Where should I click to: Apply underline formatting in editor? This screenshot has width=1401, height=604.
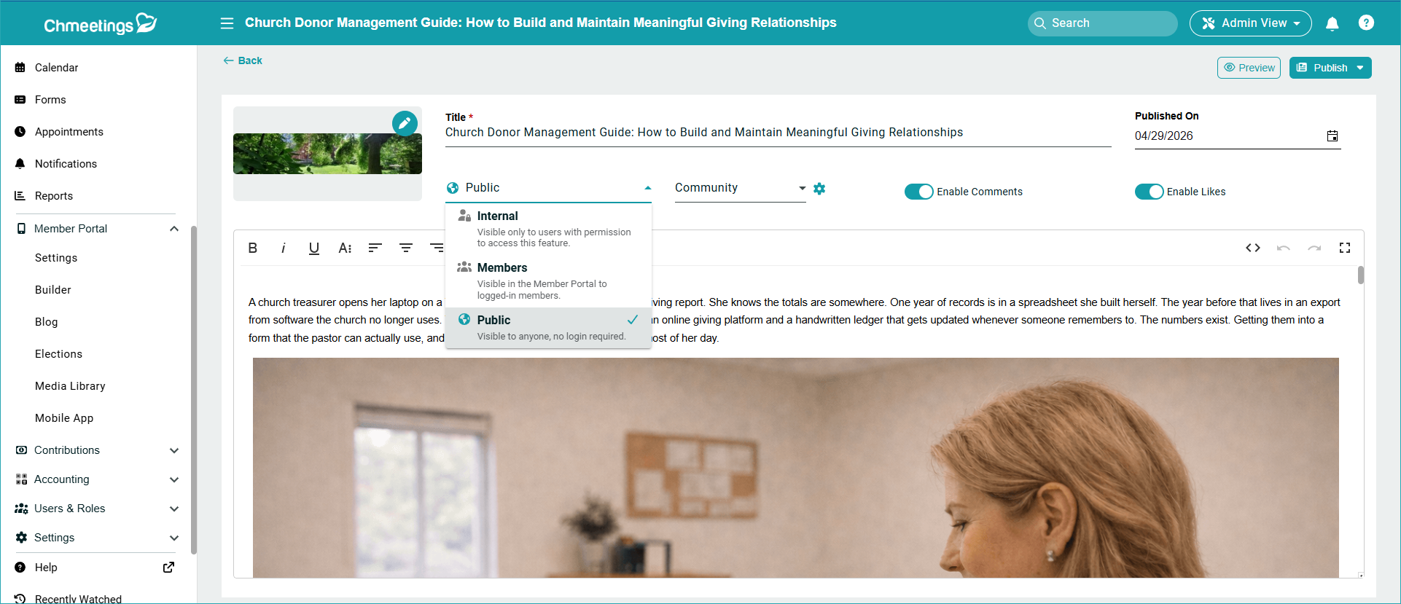(x=314, y=248)
